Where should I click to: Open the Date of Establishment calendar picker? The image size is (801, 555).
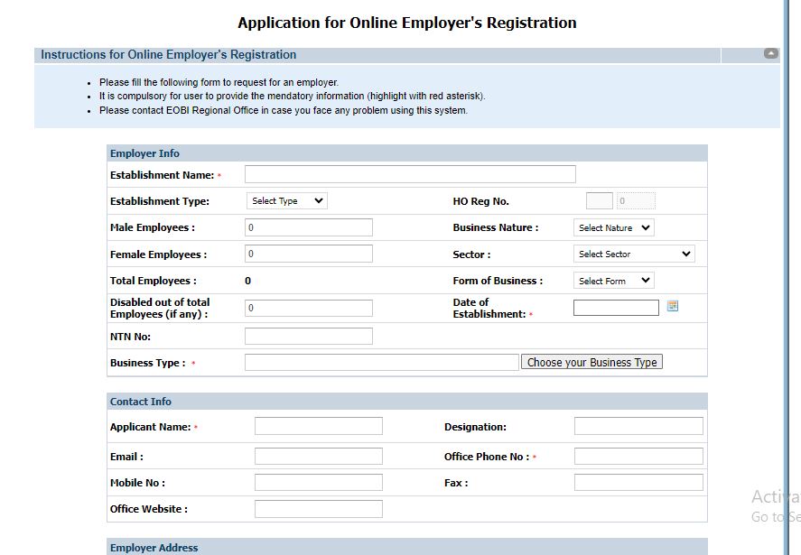tap(673, 306)
